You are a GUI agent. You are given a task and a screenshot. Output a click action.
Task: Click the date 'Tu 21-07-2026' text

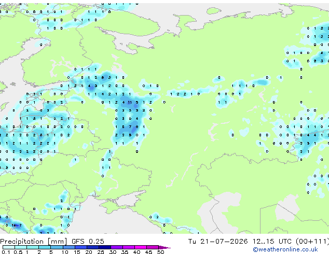(218, 241)
